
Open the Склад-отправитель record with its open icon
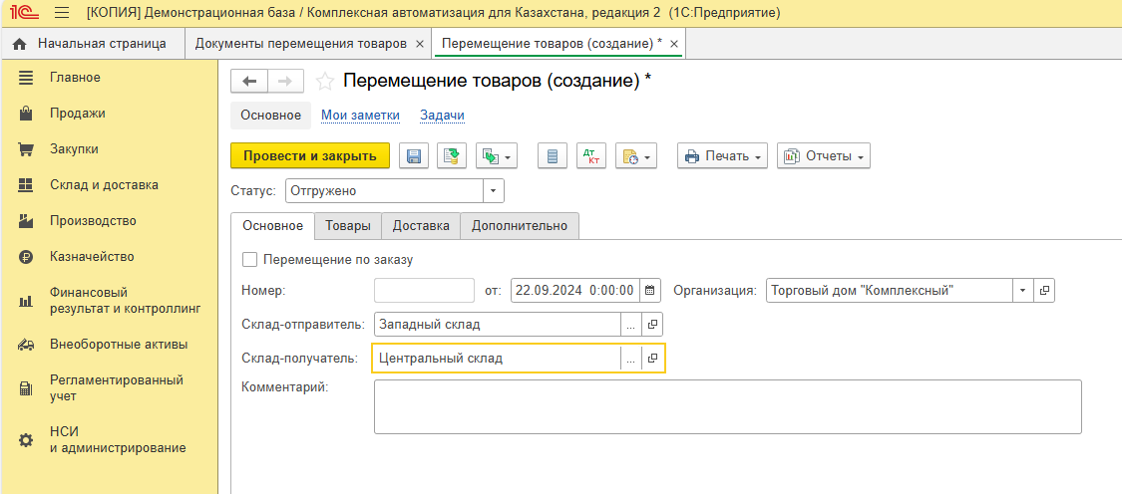653,325
